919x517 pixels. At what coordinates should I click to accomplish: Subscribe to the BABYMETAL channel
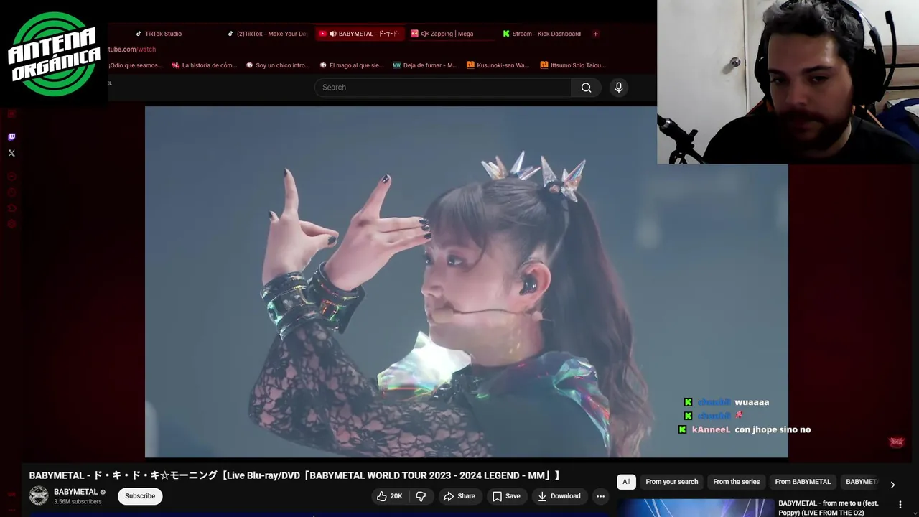pyautogui.click(x=140, y=496)
